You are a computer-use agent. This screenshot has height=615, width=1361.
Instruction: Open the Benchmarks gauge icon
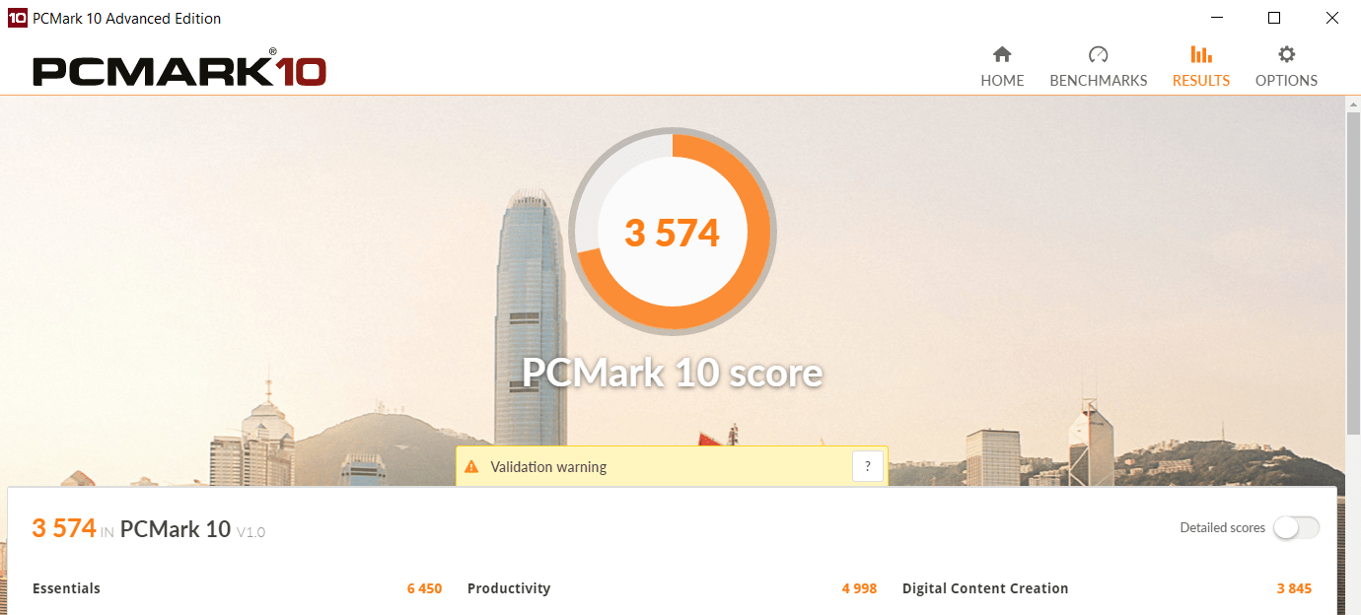pyautogui.click(x=1098, y=54)
